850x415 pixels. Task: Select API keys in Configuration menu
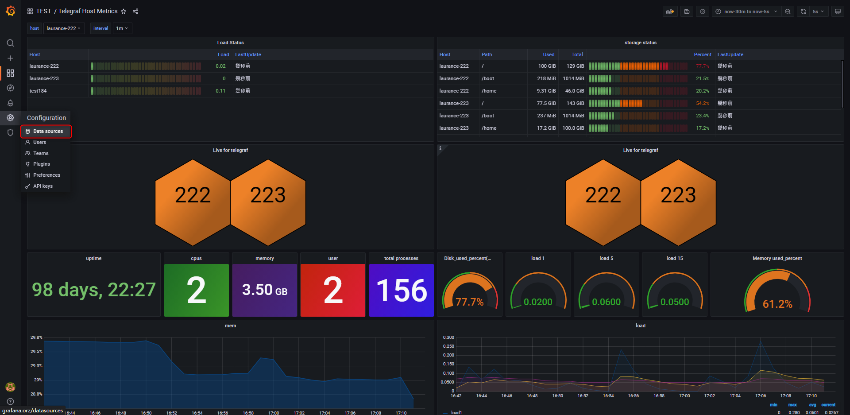click(x=46, y=186)
